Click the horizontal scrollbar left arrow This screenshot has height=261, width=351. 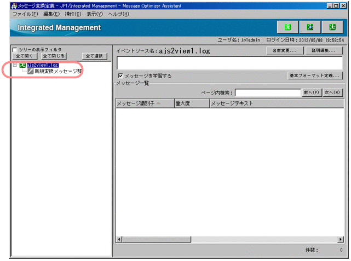(119, 239)
